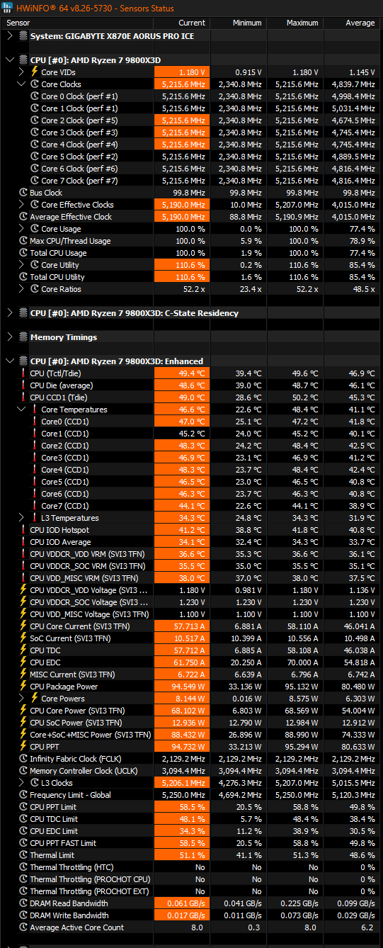Viewport: 383px width, 948px height.
Task: Click the clock icon beside Bus Clock
Action: point(23,193)
